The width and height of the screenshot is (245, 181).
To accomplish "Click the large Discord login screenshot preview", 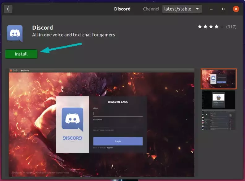I will click(x=101, y=123).
